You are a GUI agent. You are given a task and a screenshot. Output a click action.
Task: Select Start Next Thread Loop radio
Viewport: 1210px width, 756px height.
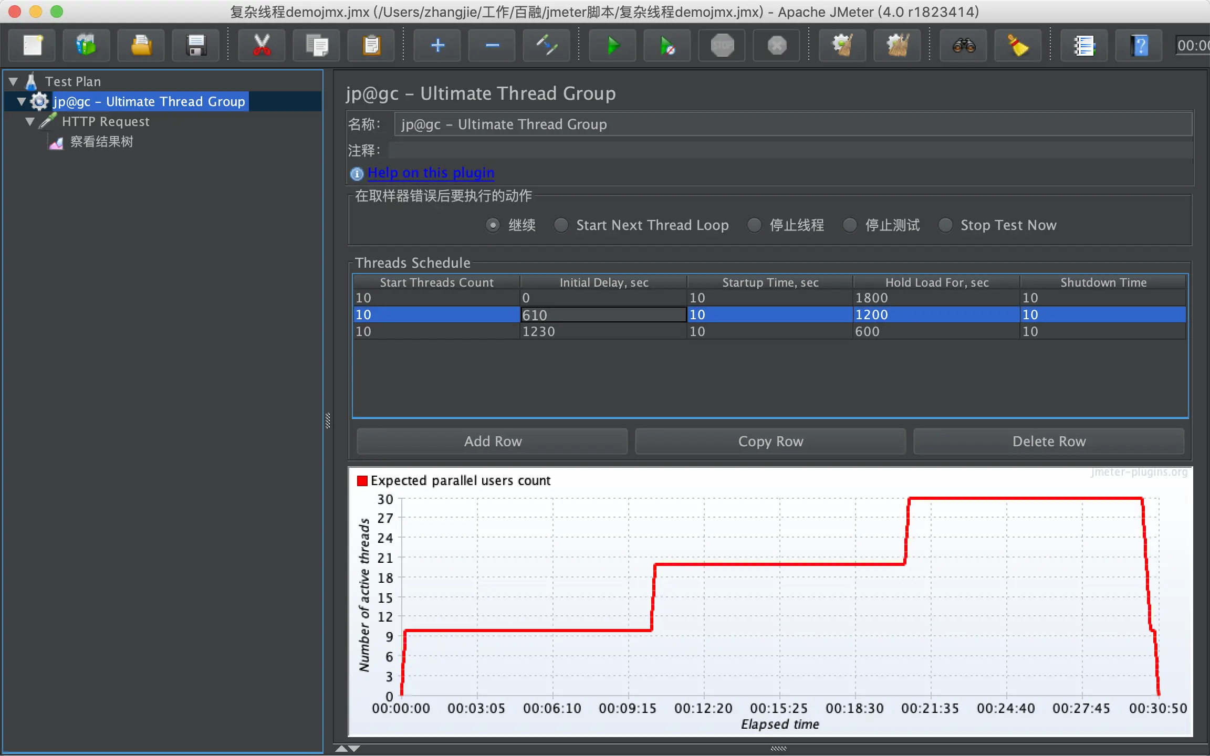tap(561, 225)
